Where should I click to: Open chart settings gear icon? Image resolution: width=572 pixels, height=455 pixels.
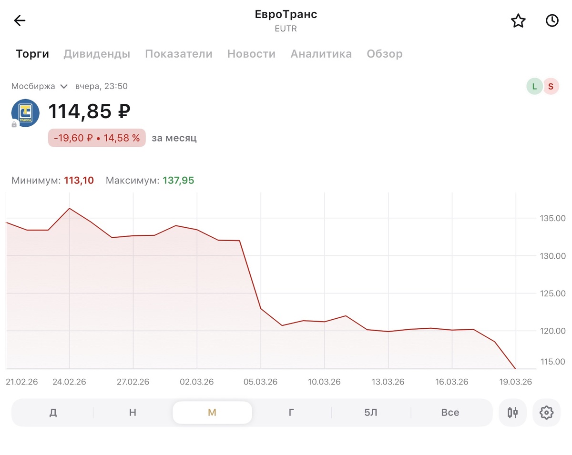pos(546,413)
